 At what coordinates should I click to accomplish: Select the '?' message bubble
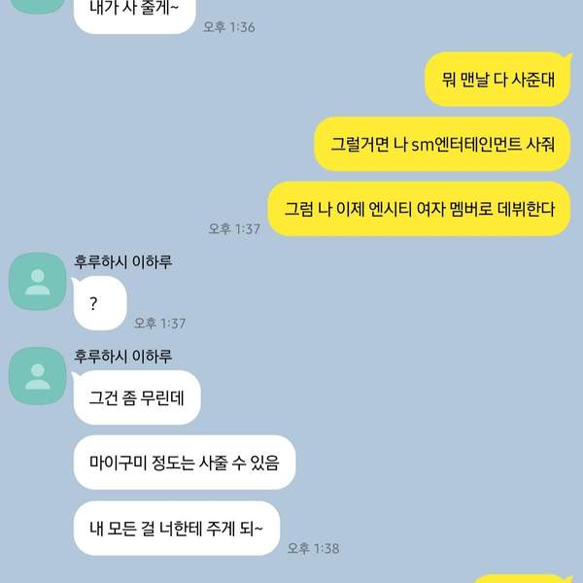point(100,303)
